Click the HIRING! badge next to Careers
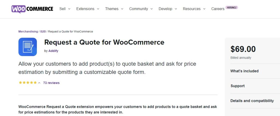Viewport: 280px width, 116px height. pyautogui.click(x=232, y=7)
